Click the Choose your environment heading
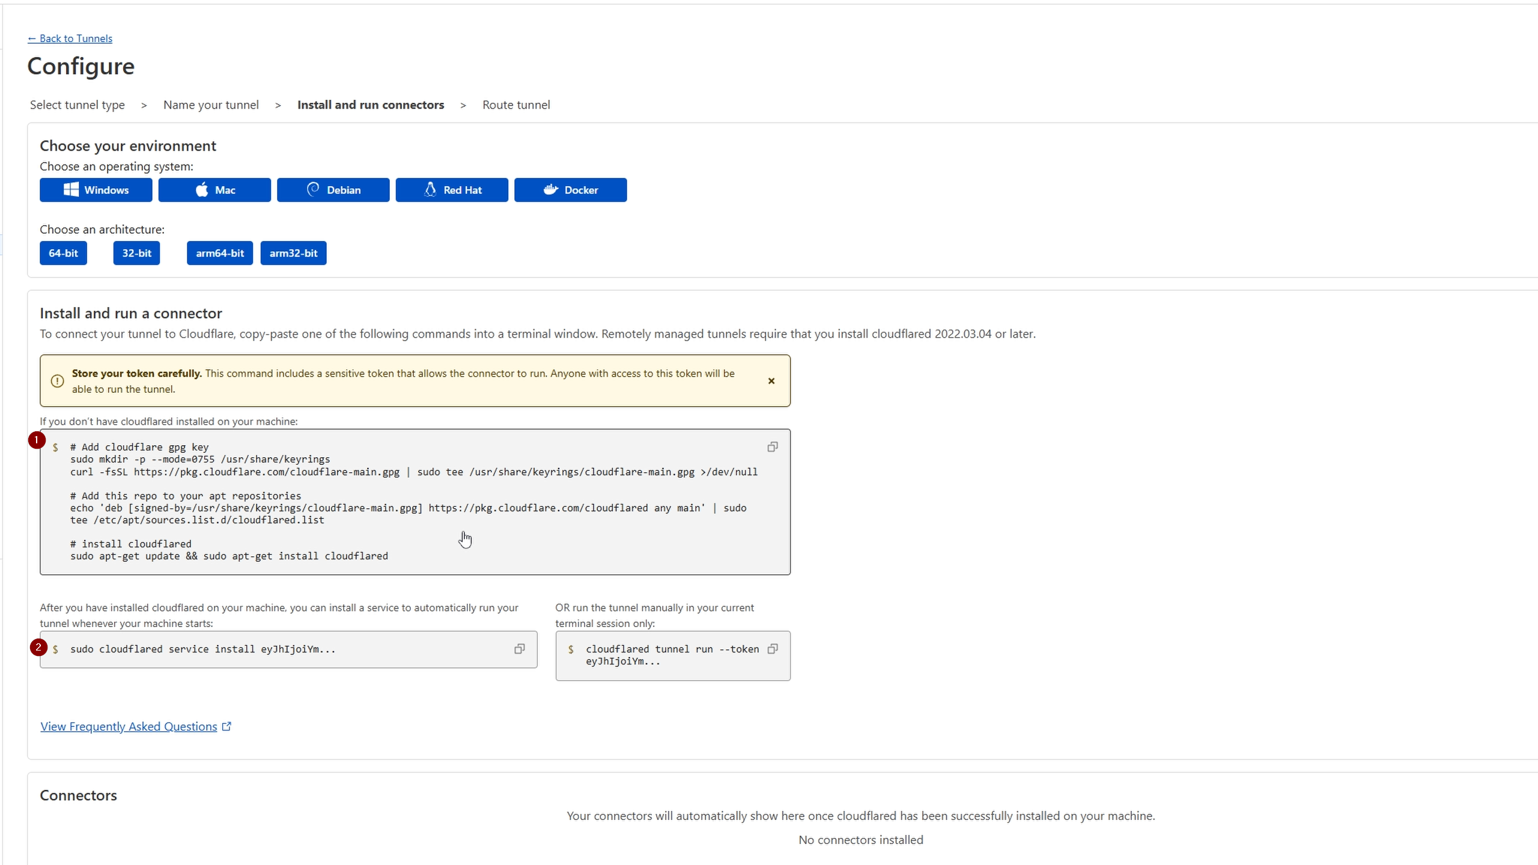 click(128, 146)
